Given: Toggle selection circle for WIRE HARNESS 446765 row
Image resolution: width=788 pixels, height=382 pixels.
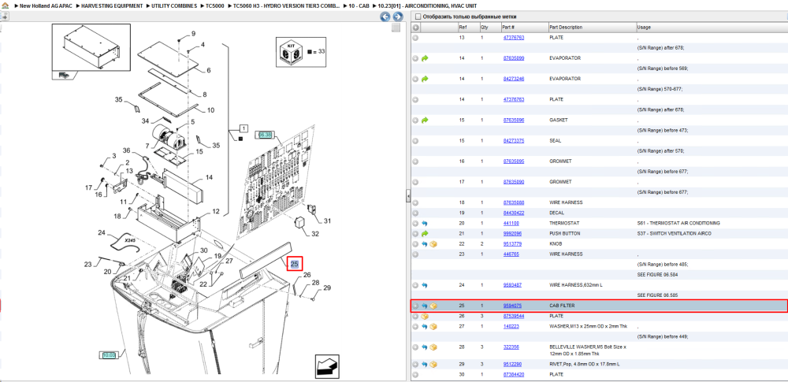Looking at the screenshot, I should tap(415, 254).
